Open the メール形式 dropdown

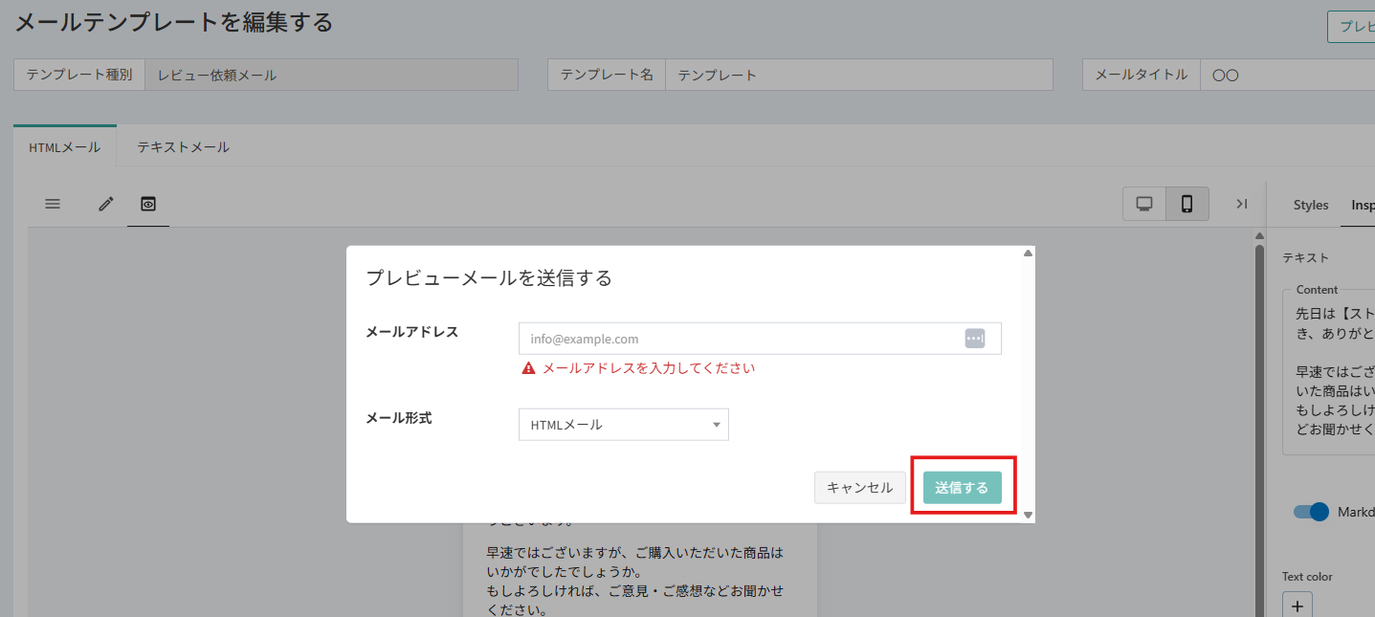coord(624,425)
